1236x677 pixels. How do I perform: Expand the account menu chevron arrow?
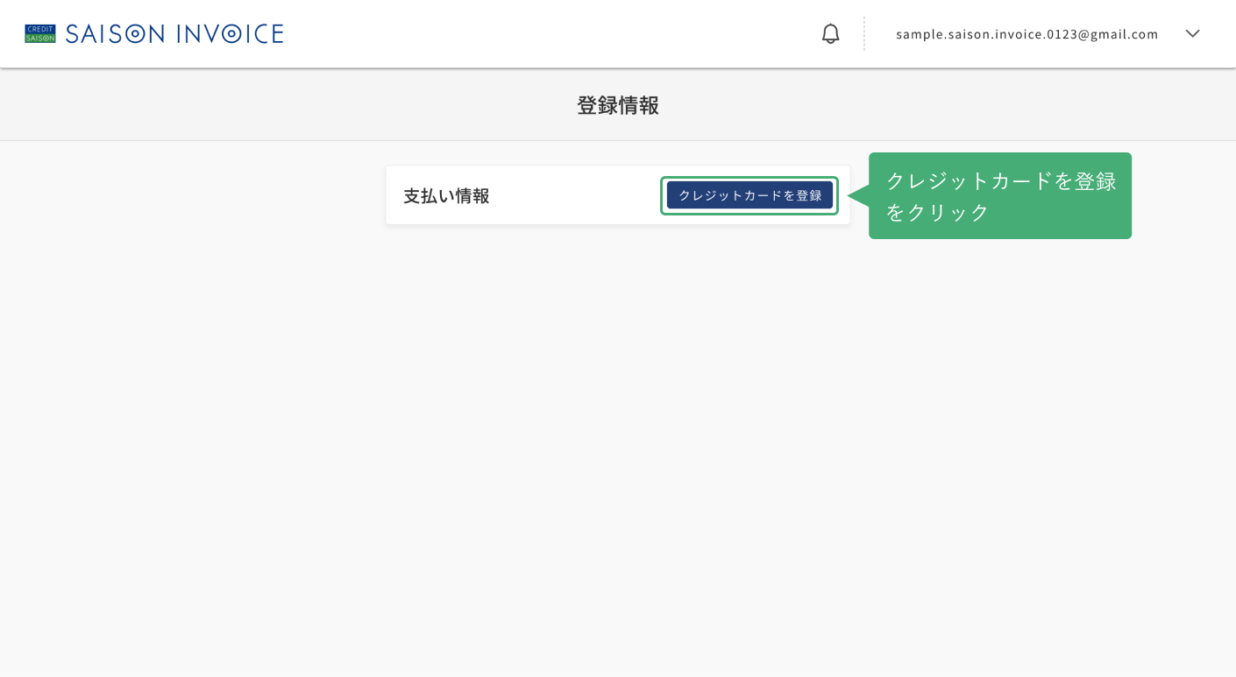[1192, 34]
